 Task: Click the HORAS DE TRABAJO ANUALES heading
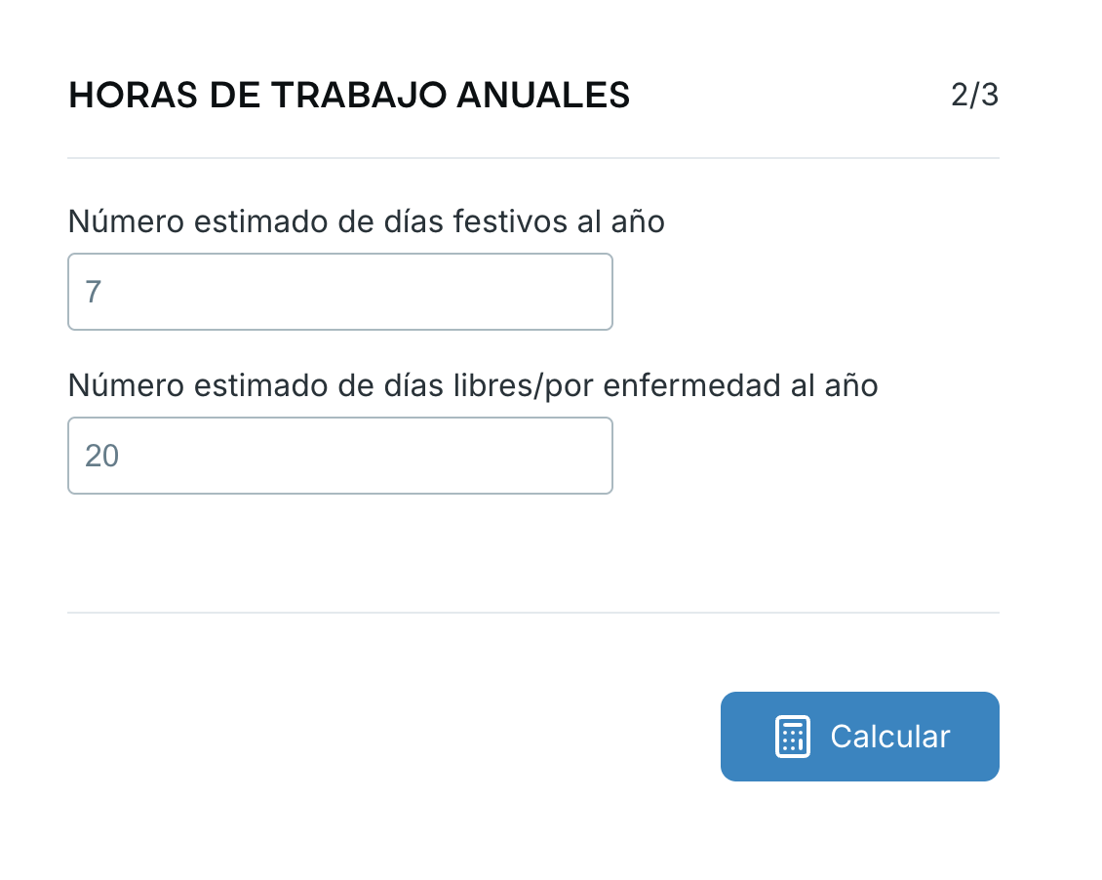point(349,95)
